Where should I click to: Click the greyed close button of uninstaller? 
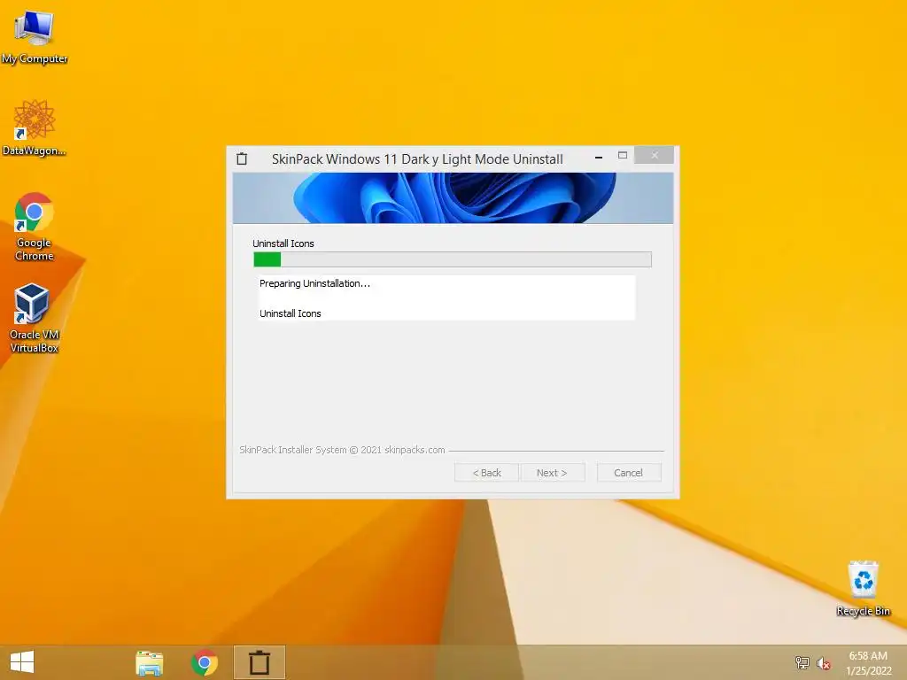[655, 155]
